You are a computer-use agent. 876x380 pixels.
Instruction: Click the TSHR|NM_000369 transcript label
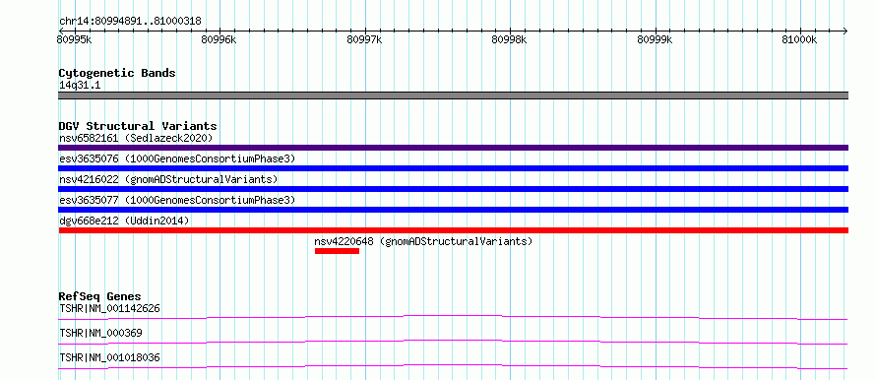point(100,333)
